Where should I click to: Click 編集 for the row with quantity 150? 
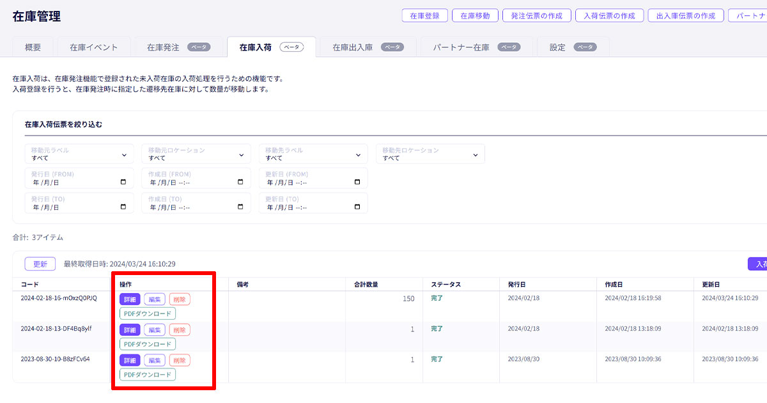[x=155, y=299]
